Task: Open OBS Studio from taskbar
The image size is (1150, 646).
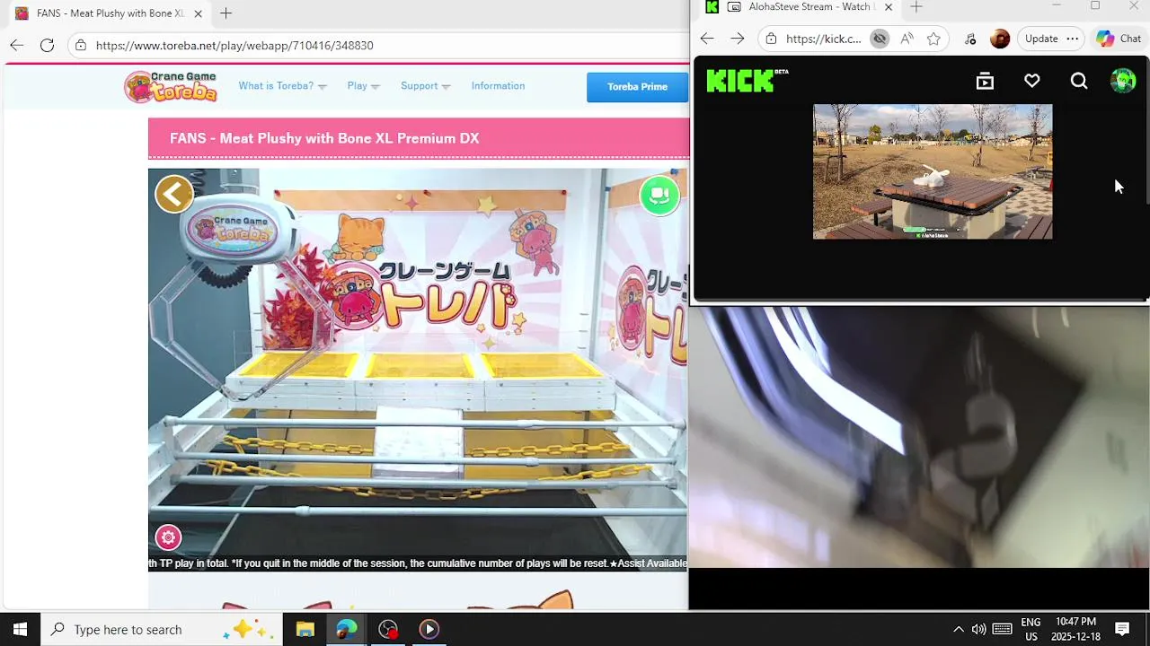Action: click(x=388, y=629)
